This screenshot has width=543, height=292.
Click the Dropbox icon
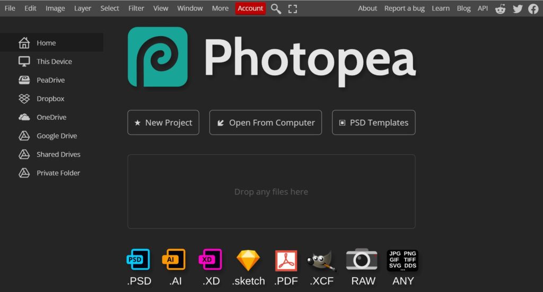click(24, 99)
